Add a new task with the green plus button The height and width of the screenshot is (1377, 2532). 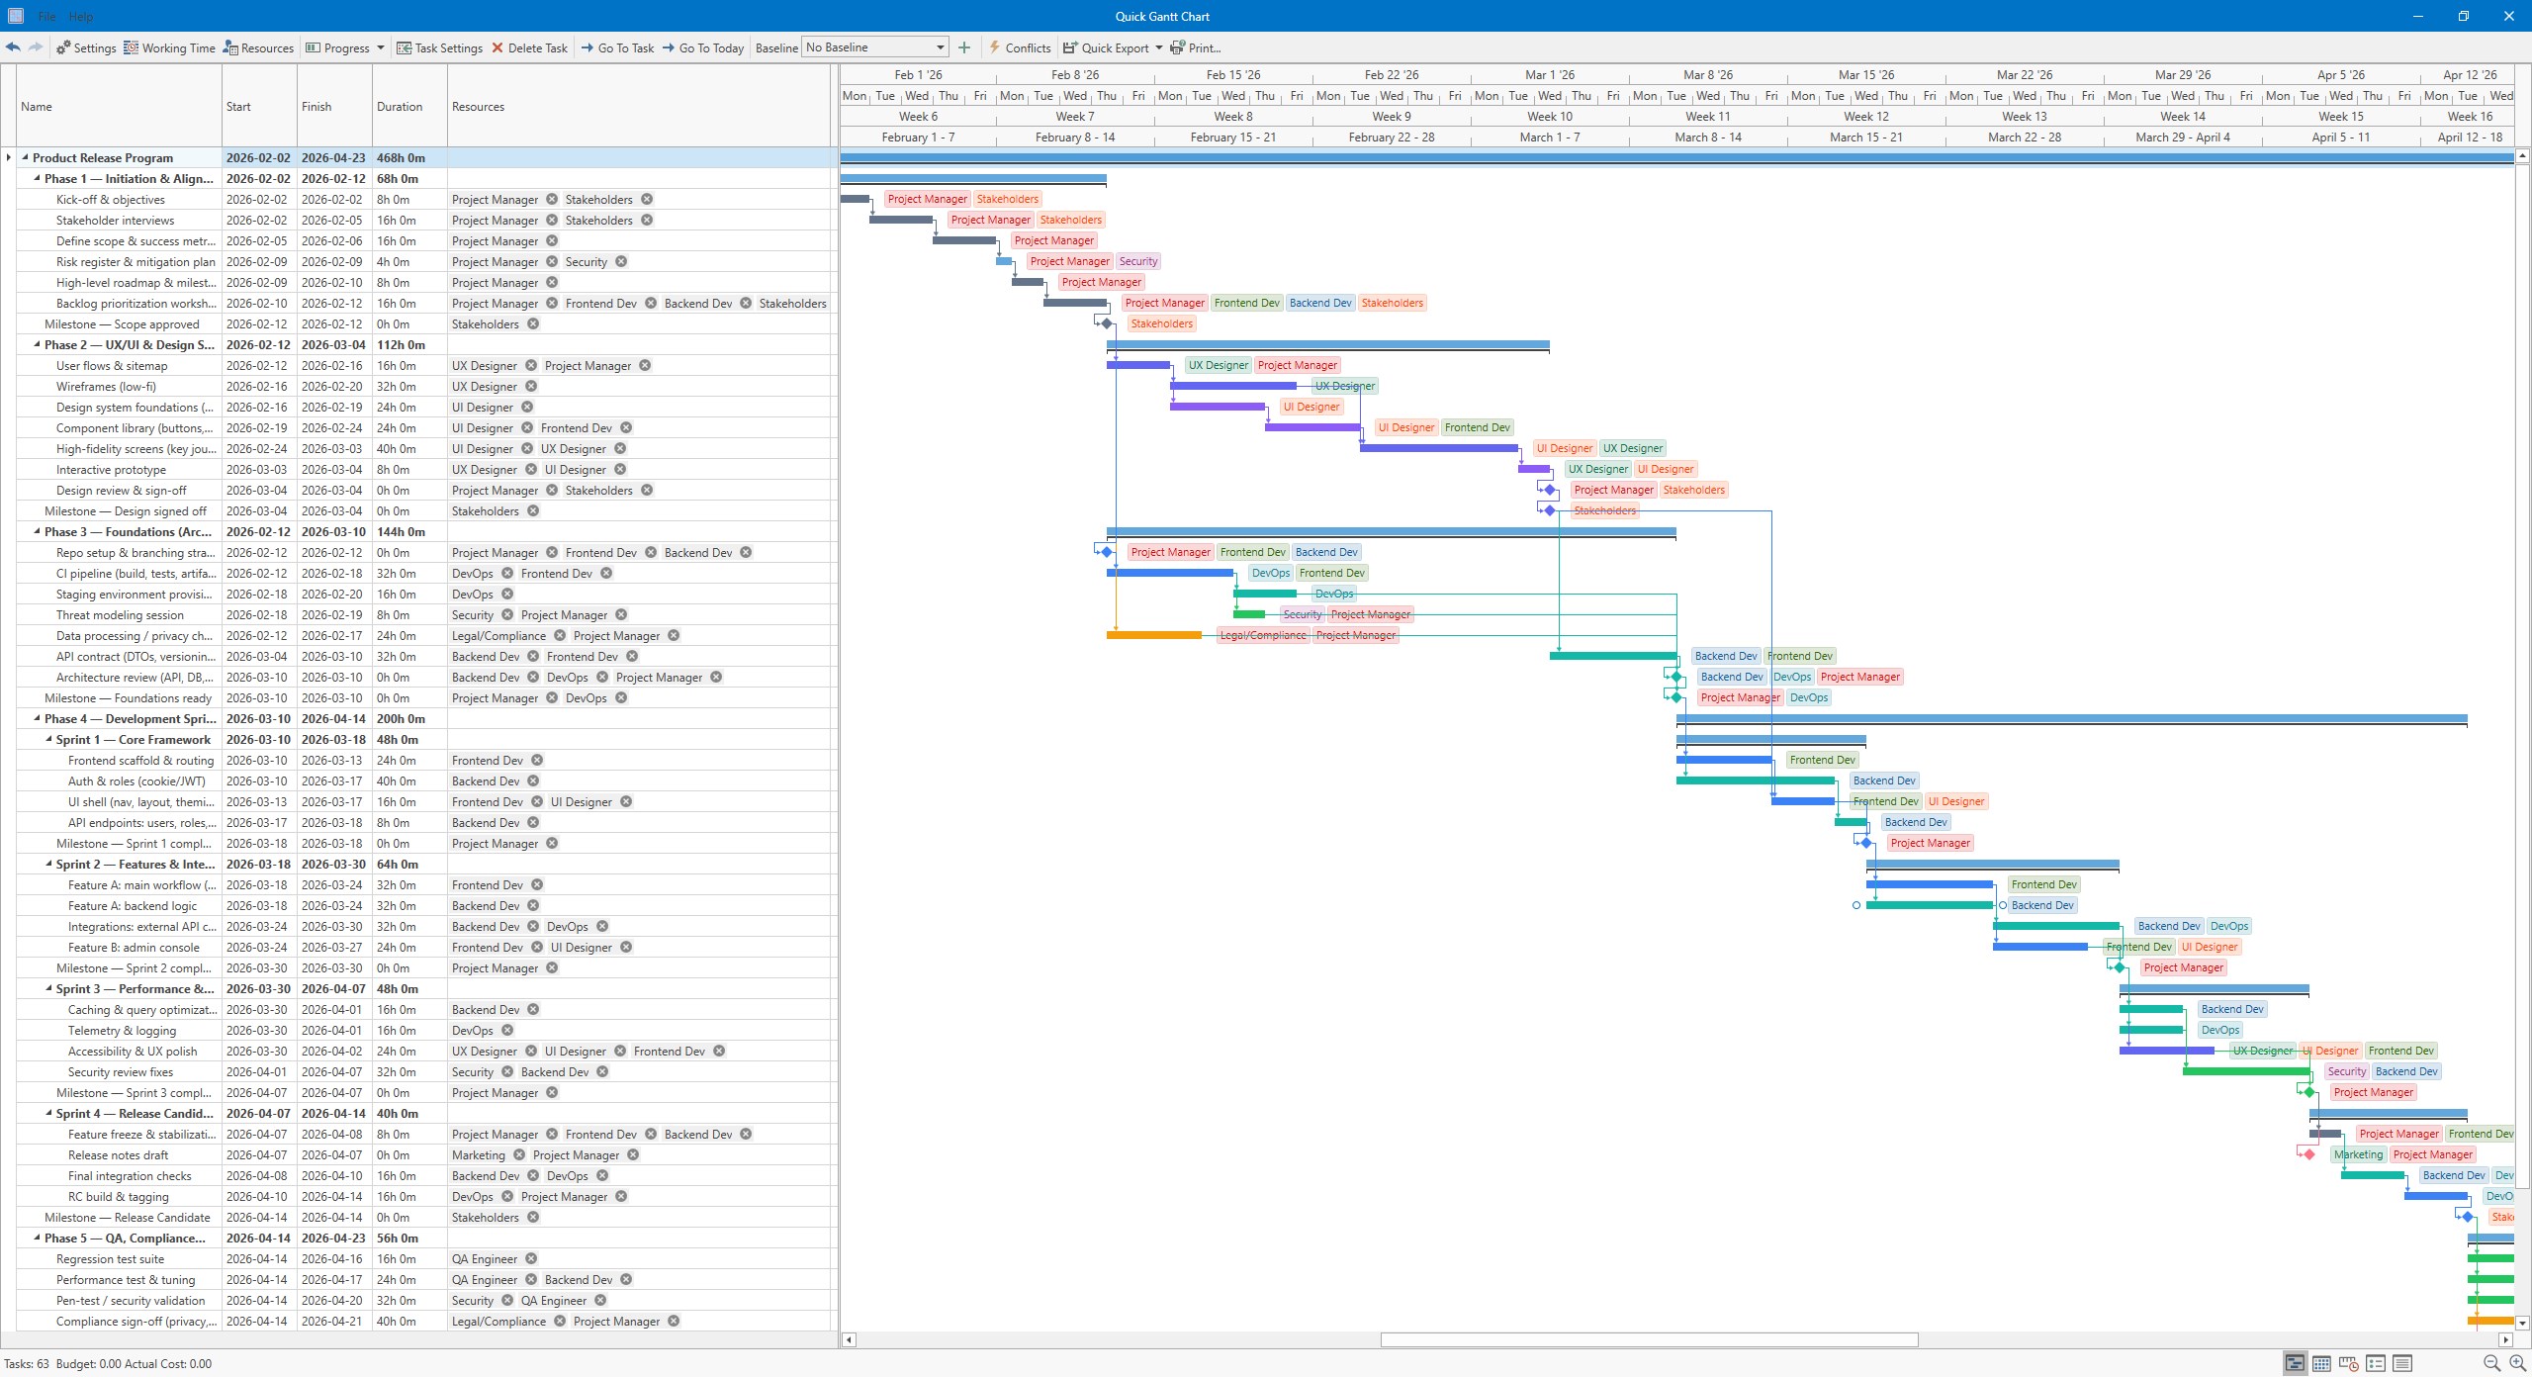coord(963,46)
